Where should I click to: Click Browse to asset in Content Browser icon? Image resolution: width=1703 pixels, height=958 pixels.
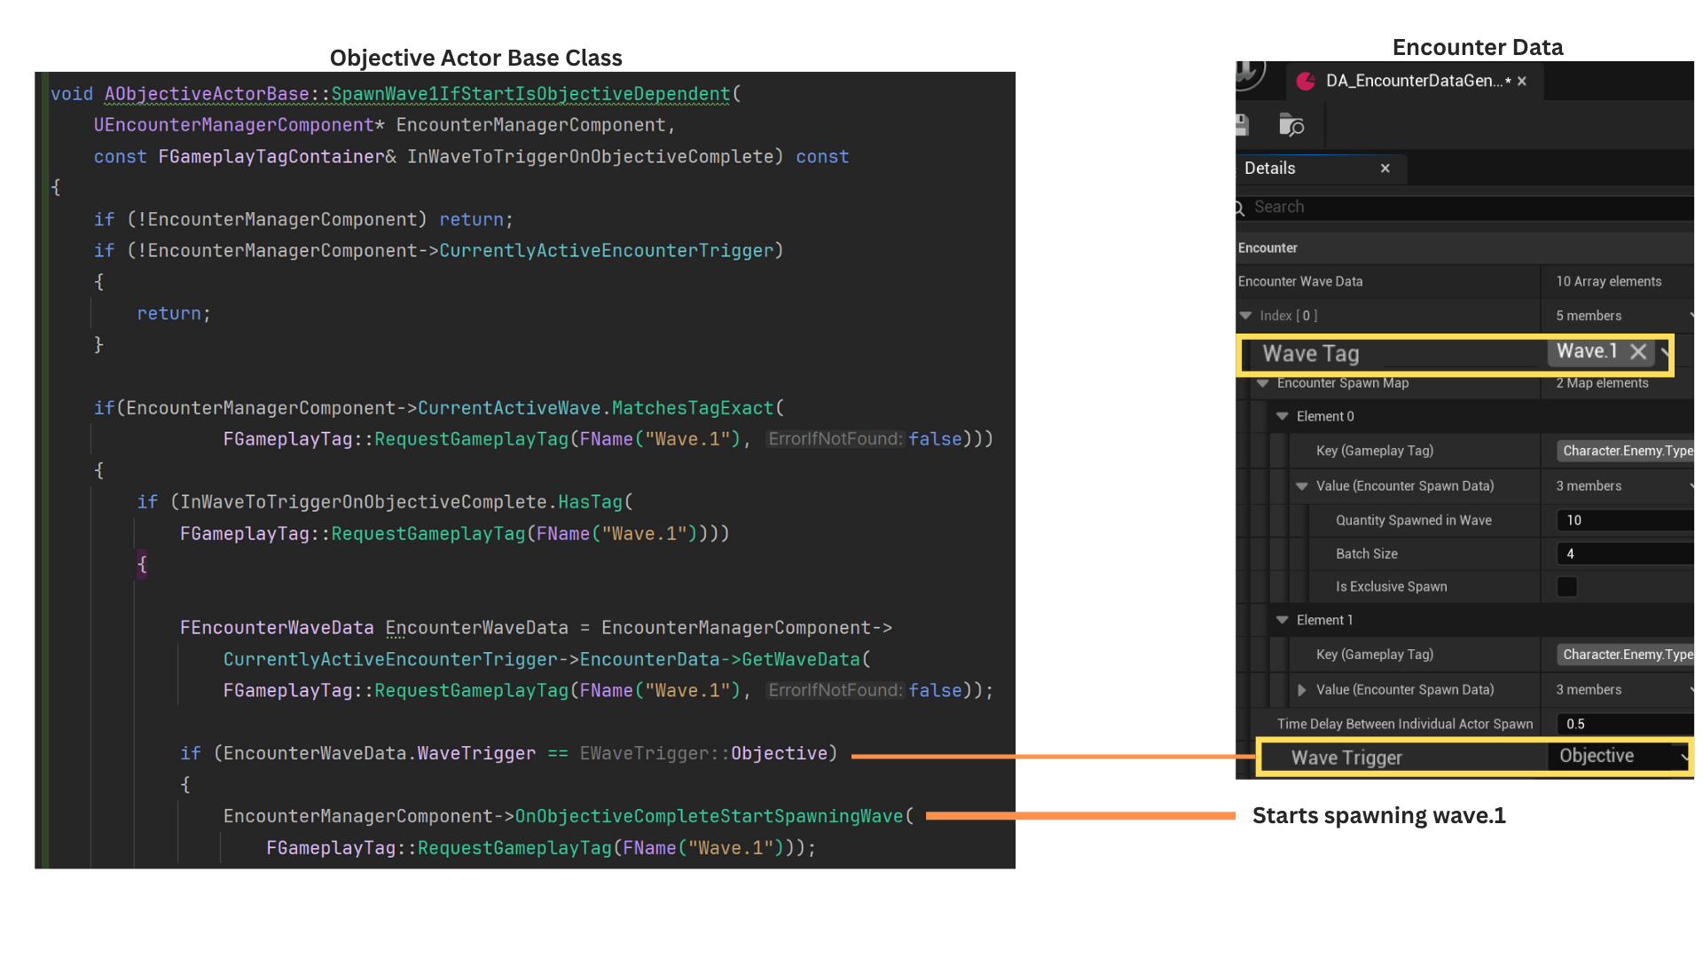(1291, 125)
